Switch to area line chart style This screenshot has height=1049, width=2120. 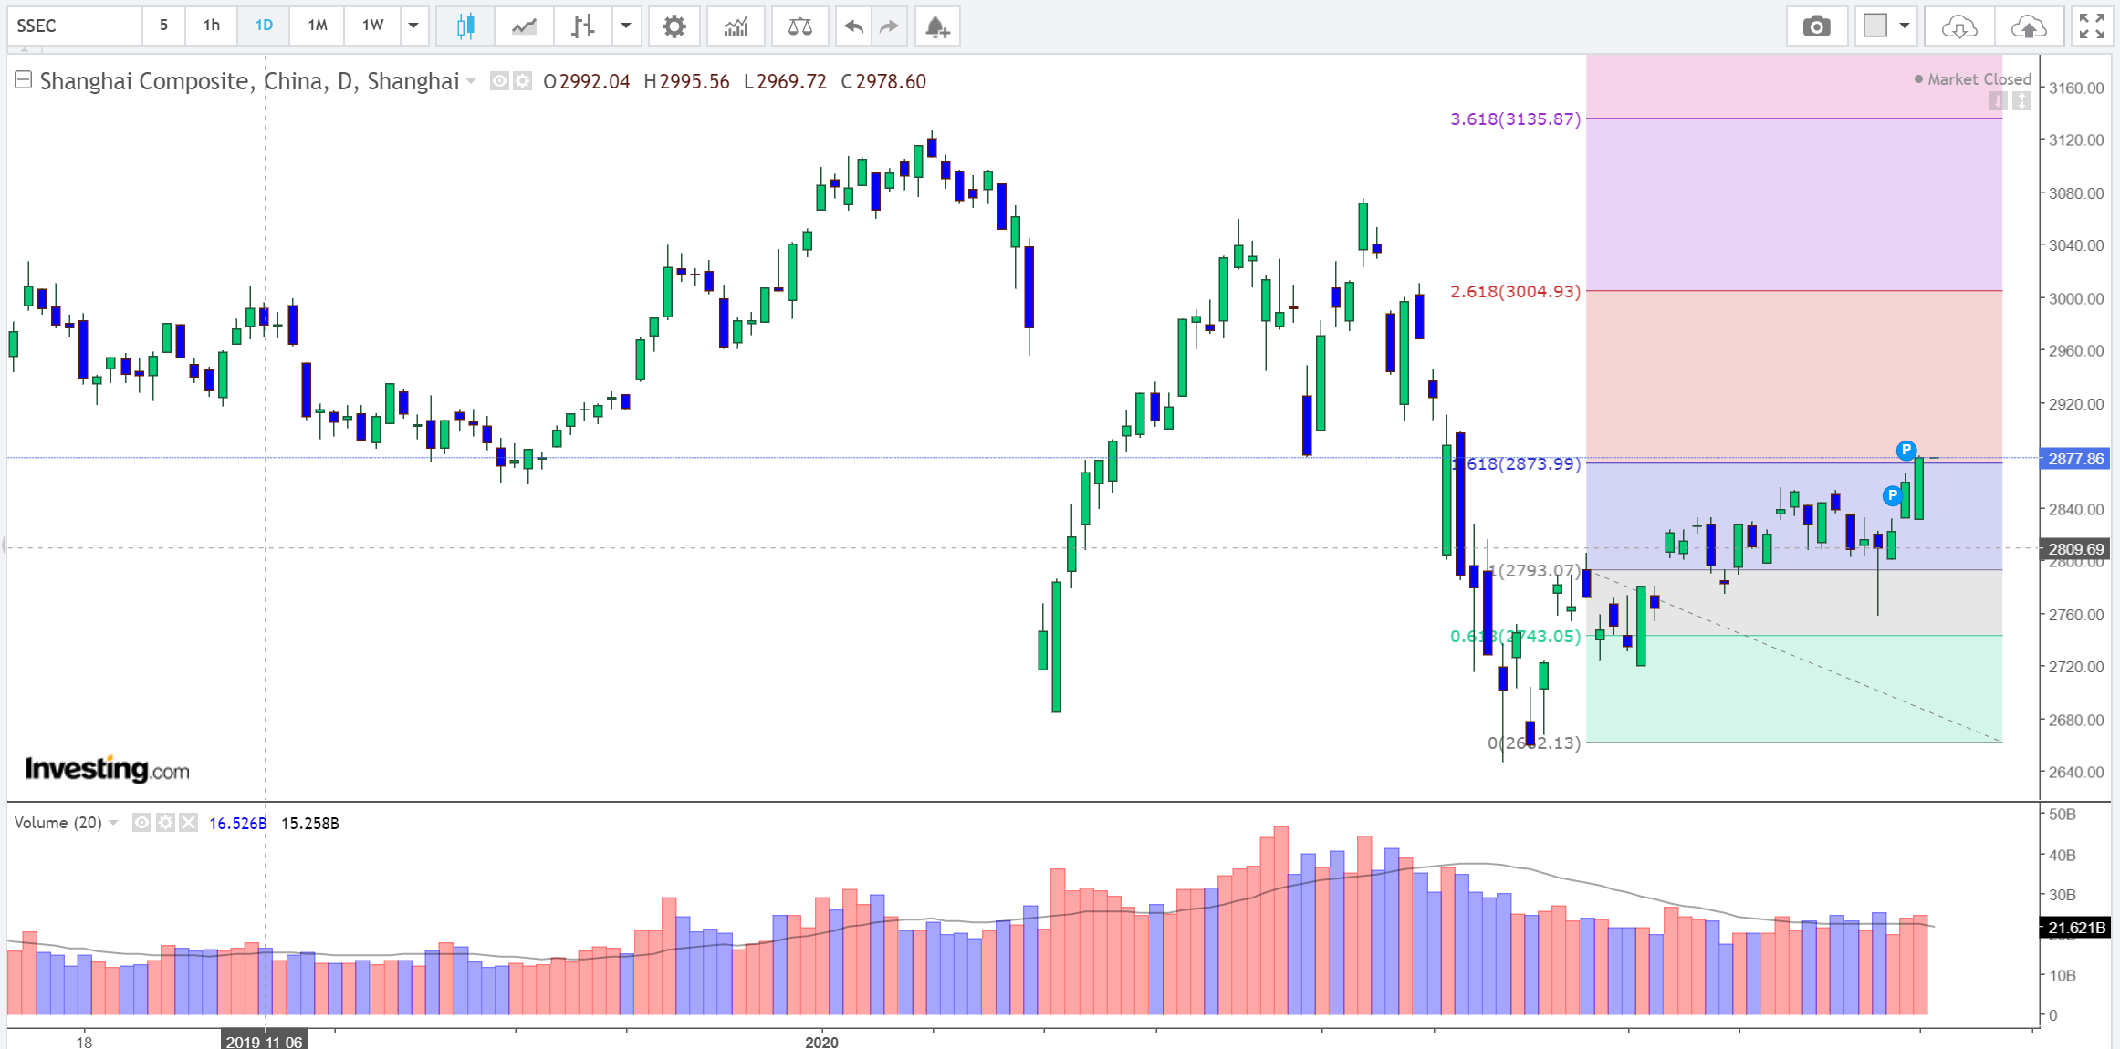[524, 26]
